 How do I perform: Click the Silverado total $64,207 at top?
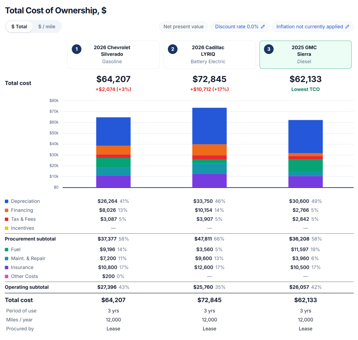click(x=113, y=79)
